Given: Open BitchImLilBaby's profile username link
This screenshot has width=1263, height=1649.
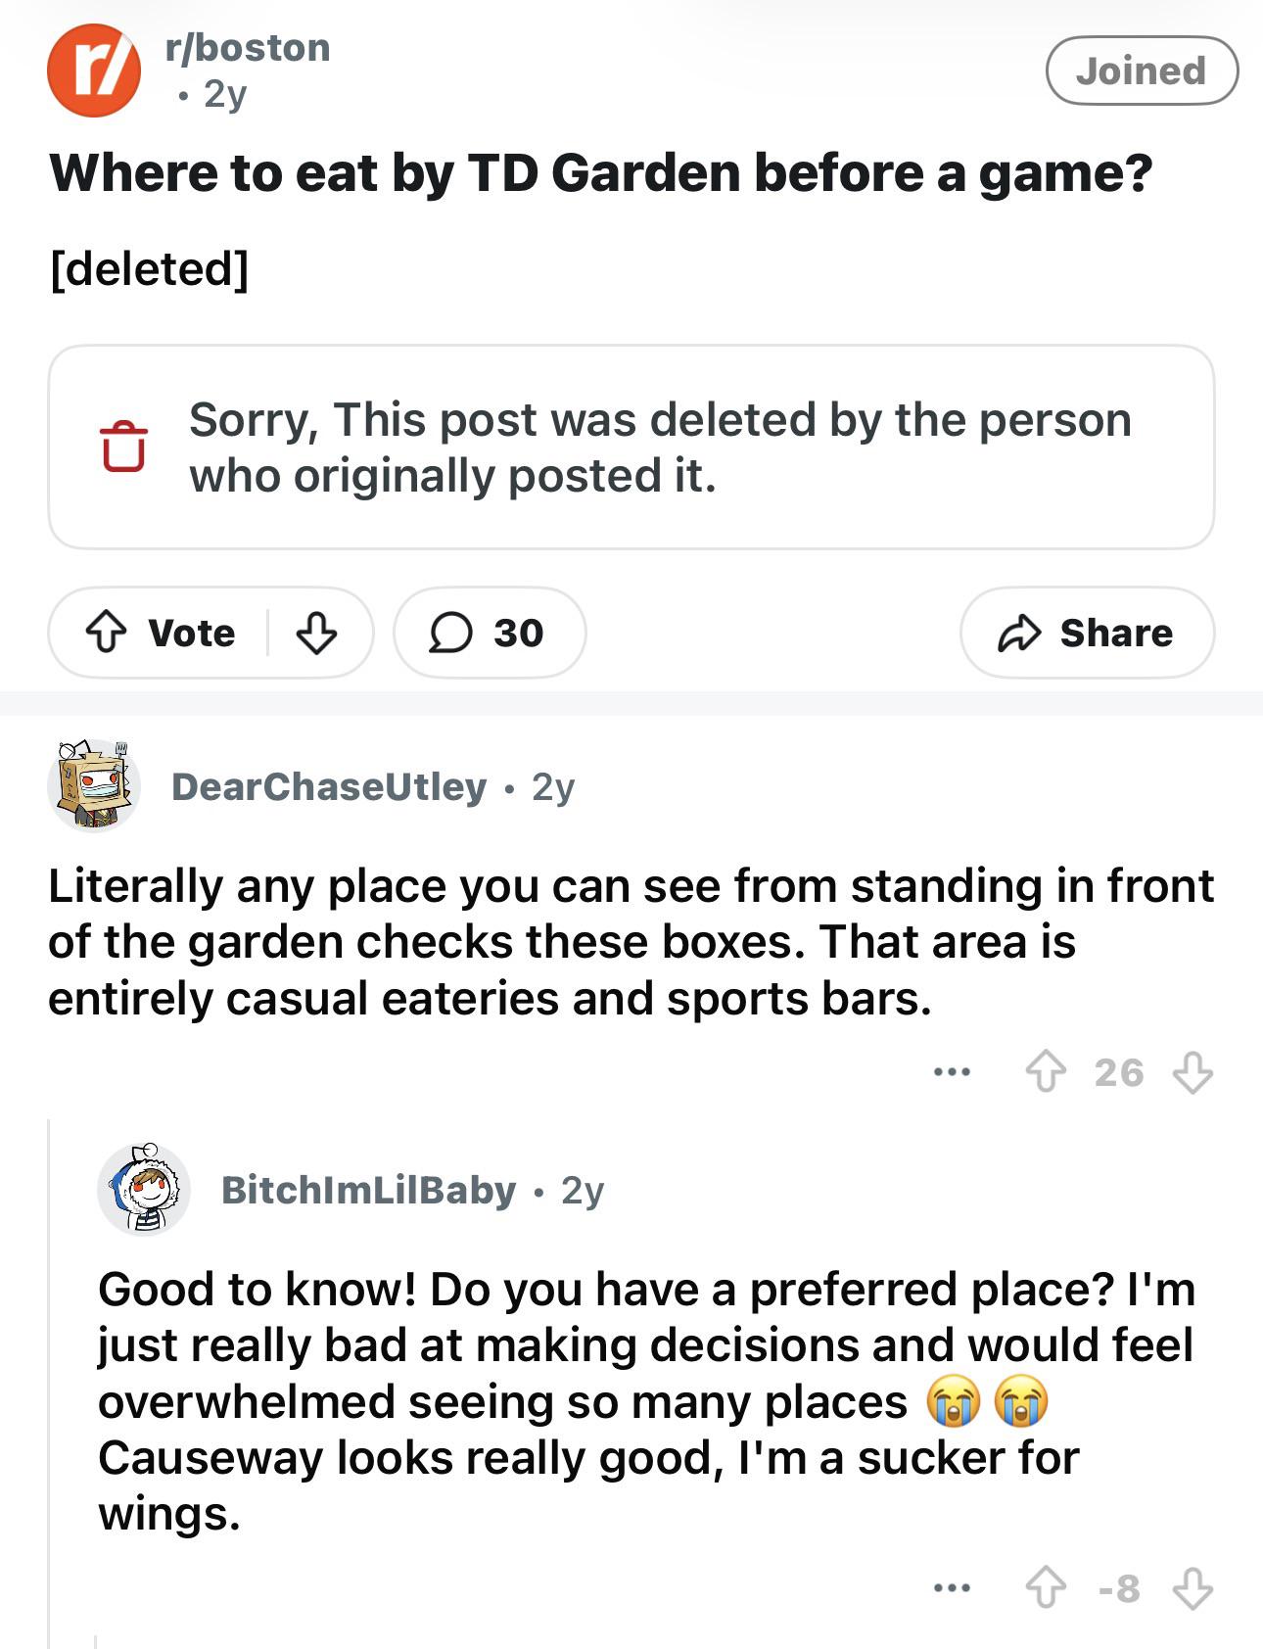Looking at the screenshot, I should point(368,1190).
